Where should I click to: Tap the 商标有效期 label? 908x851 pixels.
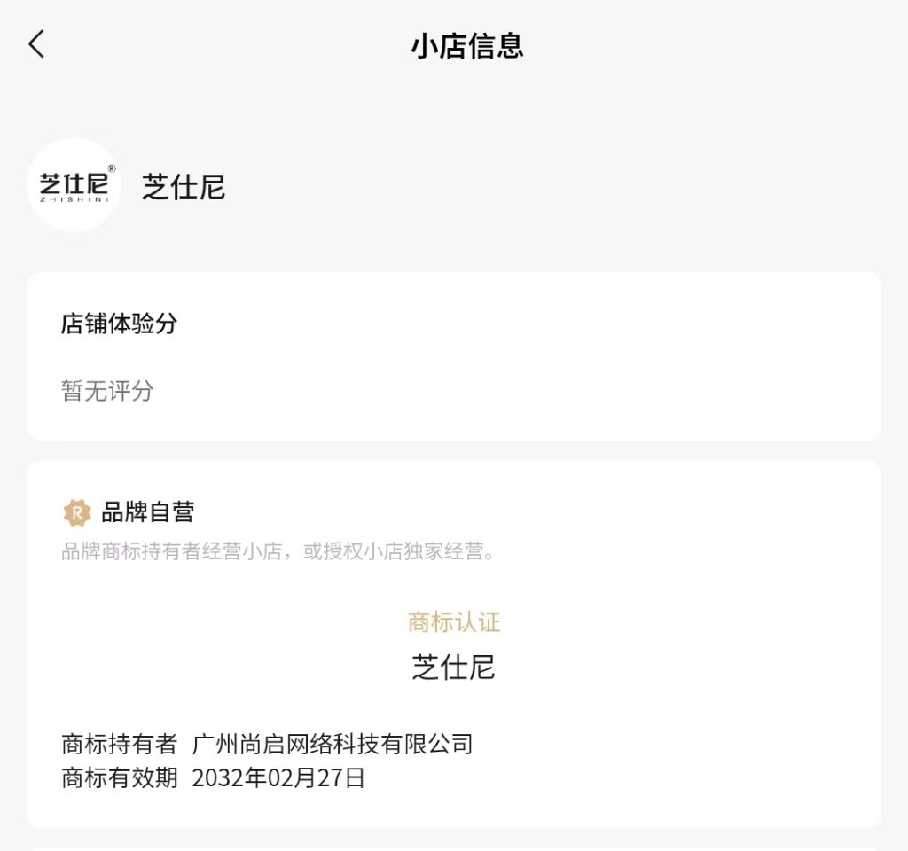[x=119, y=778]
